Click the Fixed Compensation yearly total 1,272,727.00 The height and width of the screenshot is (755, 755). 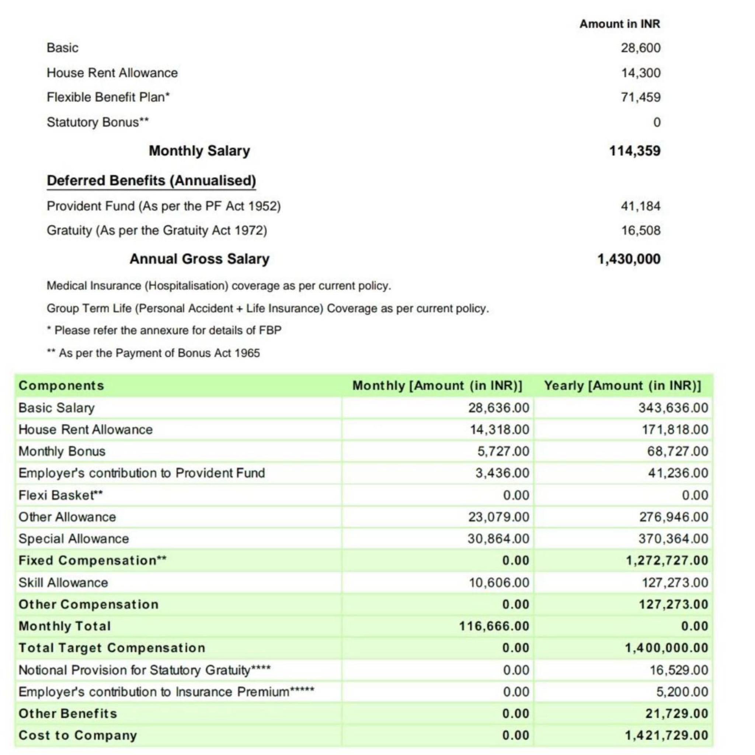pos(667,560)
